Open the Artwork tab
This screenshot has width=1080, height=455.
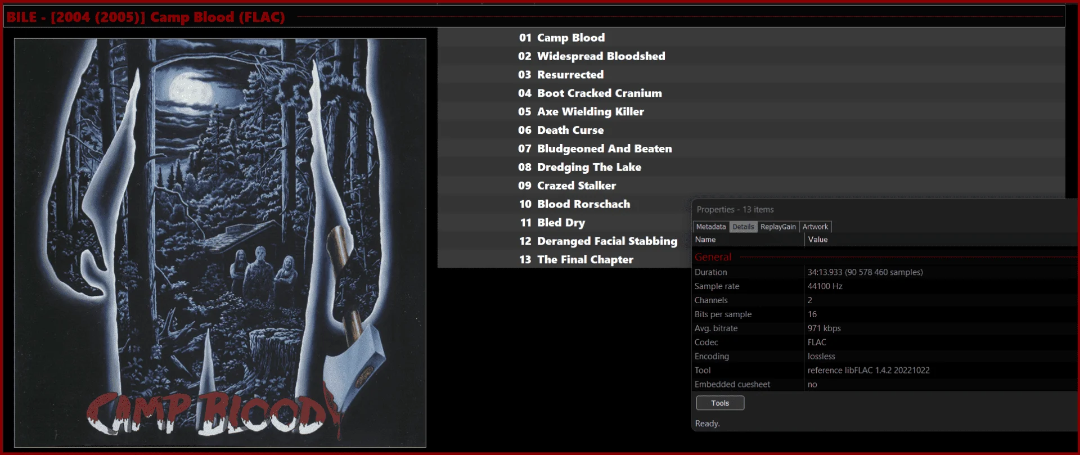815,227
